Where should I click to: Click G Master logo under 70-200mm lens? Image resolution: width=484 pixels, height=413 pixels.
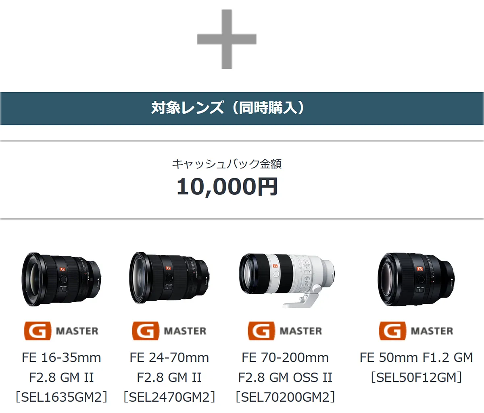click(x=285, y=331)
